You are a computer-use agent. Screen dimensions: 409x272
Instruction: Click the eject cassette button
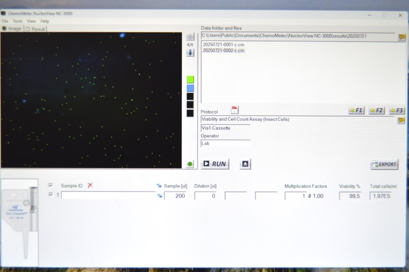point(245,164)
